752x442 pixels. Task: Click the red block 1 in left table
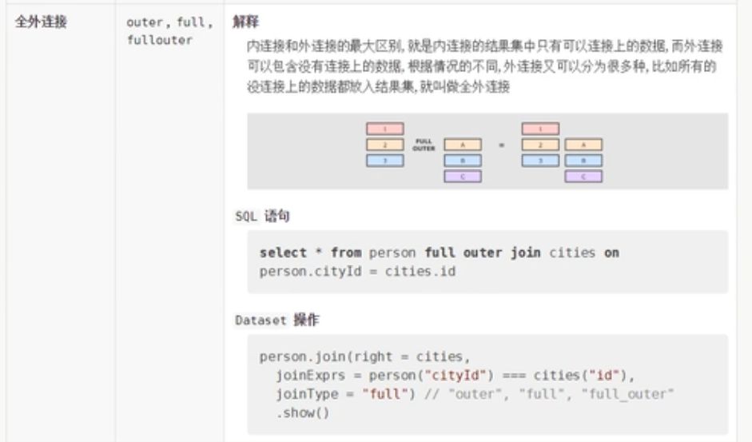tap(384, 129)
